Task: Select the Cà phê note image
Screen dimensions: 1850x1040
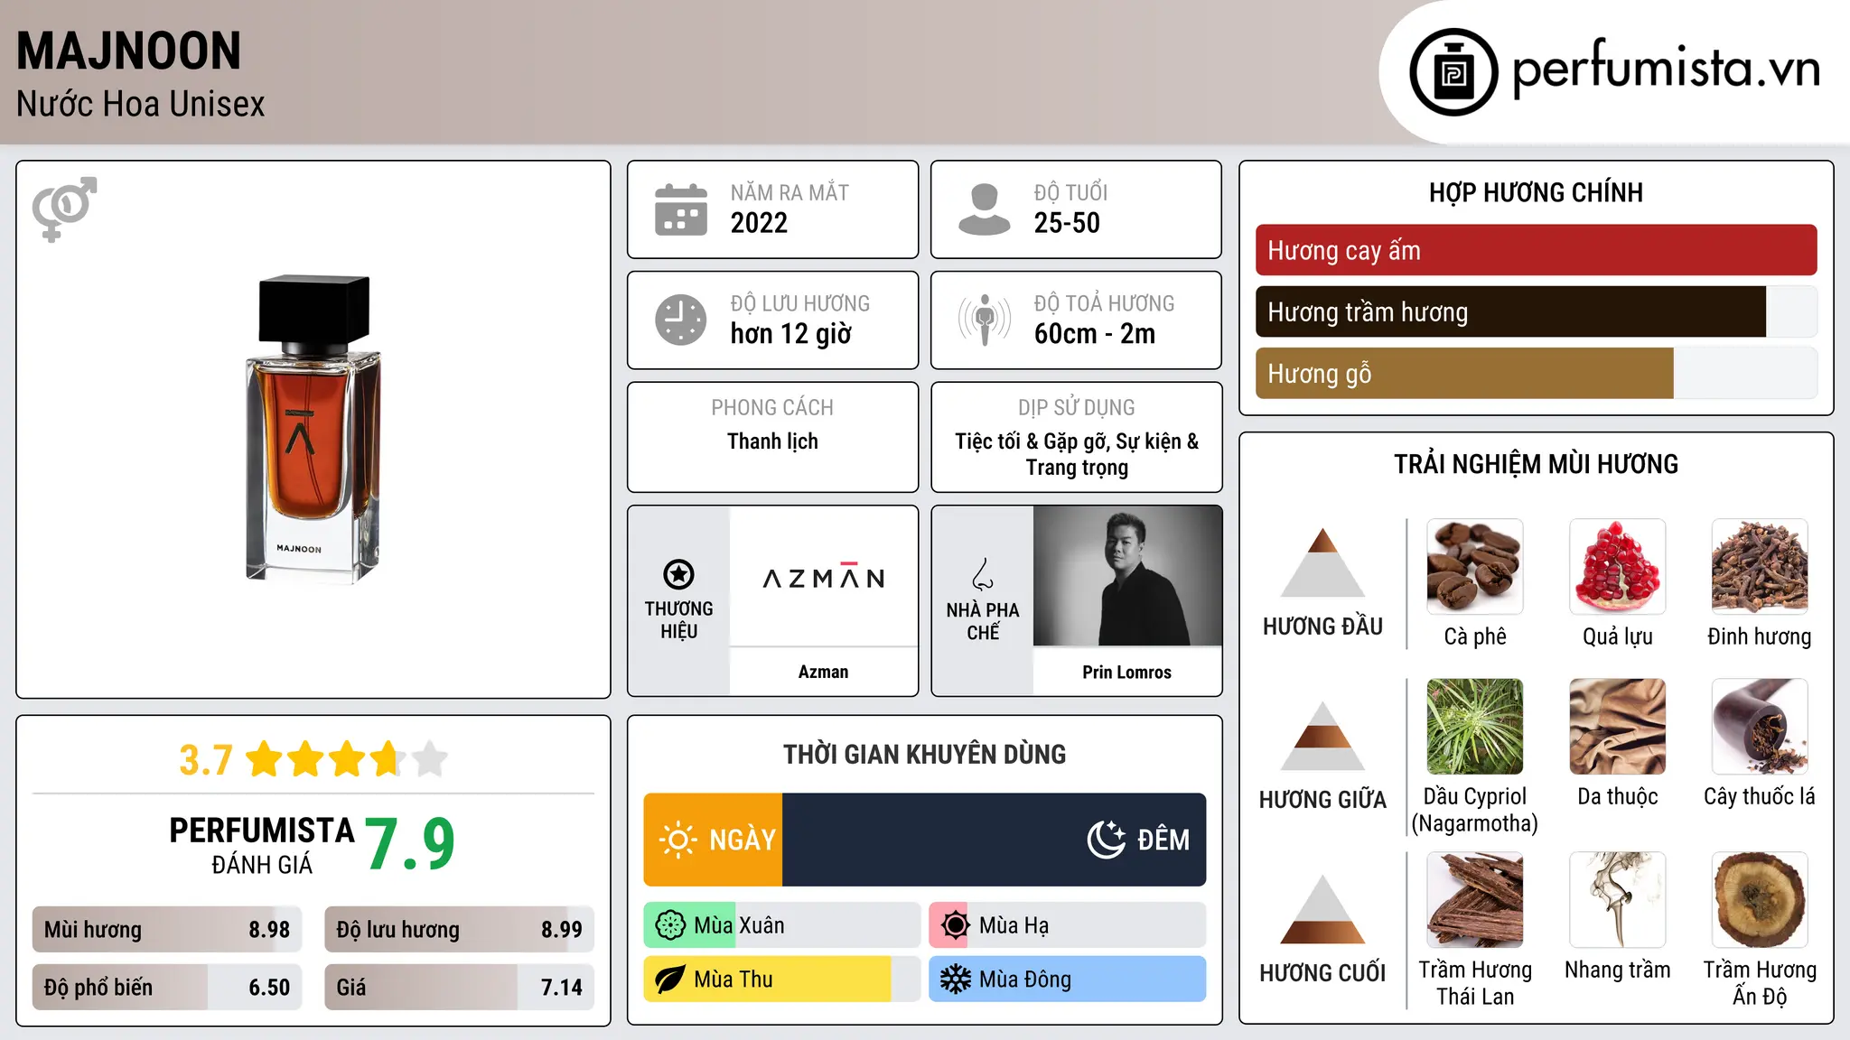Action: pyautogui.click(x=1475, y=567)
